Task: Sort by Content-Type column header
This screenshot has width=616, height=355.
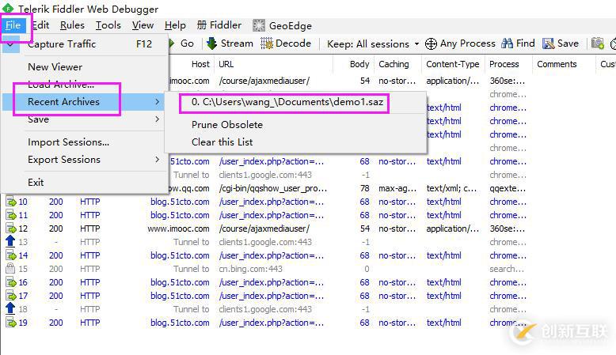Action: tap(453, 64)
